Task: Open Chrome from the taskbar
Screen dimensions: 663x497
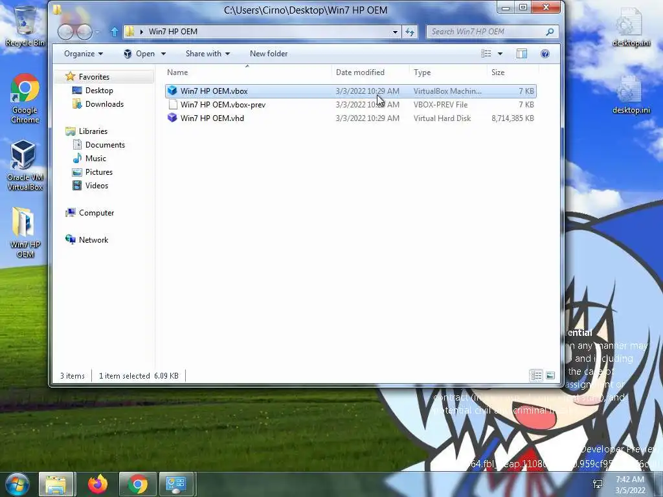Action: 138,484
